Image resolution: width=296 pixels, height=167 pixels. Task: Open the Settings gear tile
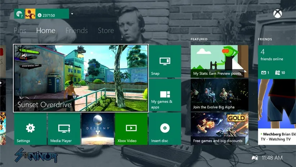click(x=30, y=129)
